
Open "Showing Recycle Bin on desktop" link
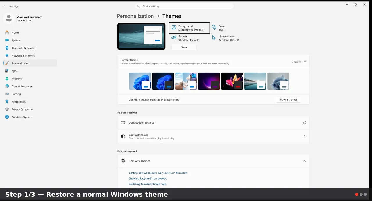148,178
